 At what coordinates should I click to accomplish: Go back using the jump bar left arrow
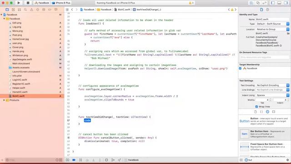pos(72,10)
